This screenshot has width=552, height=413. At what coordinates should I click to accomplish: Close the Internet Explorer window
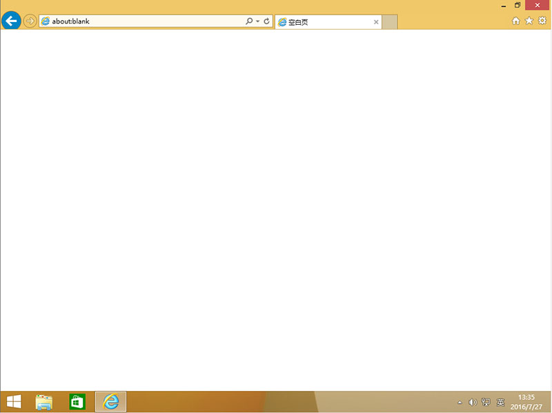pos(538,6)
